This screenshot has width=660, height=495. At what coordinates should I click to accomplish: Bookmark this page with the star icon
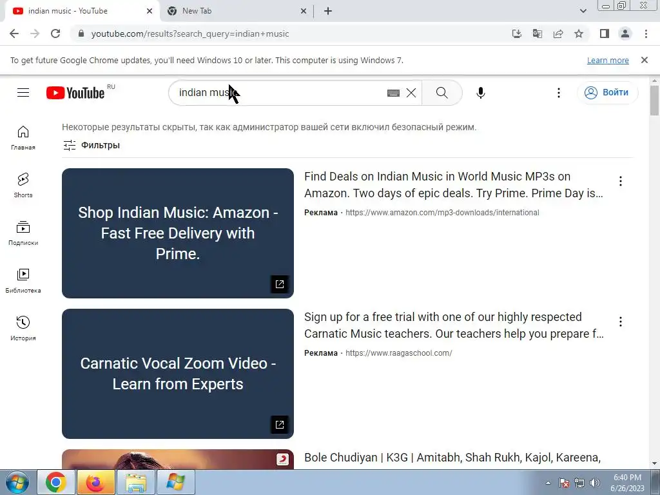(579, 34)
